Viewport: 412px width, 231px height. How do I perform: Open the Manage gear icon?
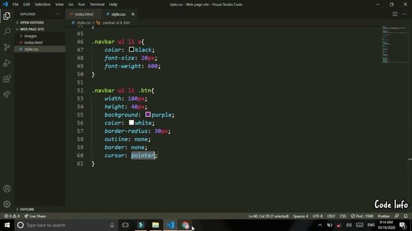pyautogui.click(x=7, y=204)
